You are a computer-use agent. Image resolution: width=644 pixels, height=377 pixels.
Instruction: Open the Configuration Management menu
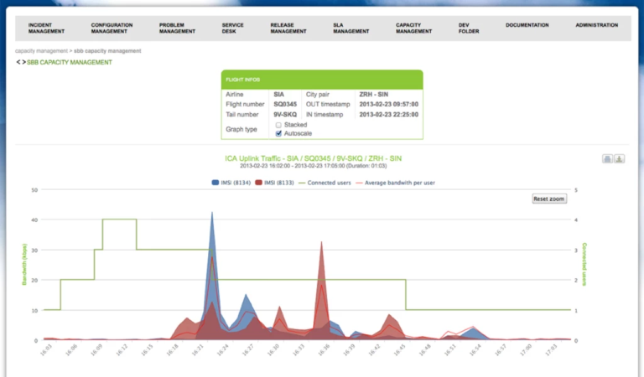(x=111, y=28)
